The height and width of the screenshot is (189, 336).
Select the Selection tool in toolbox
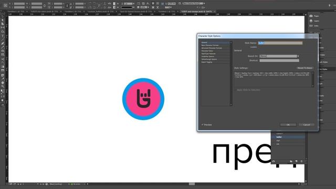click(3, 16)
